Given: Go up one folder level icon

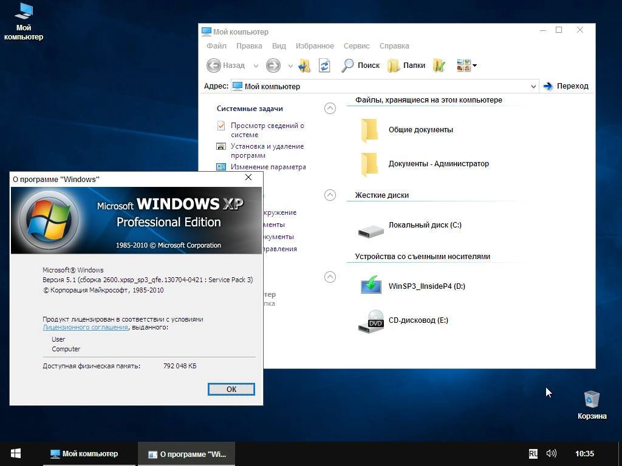Looking at the screenshot, I should [x=304, y=66].
